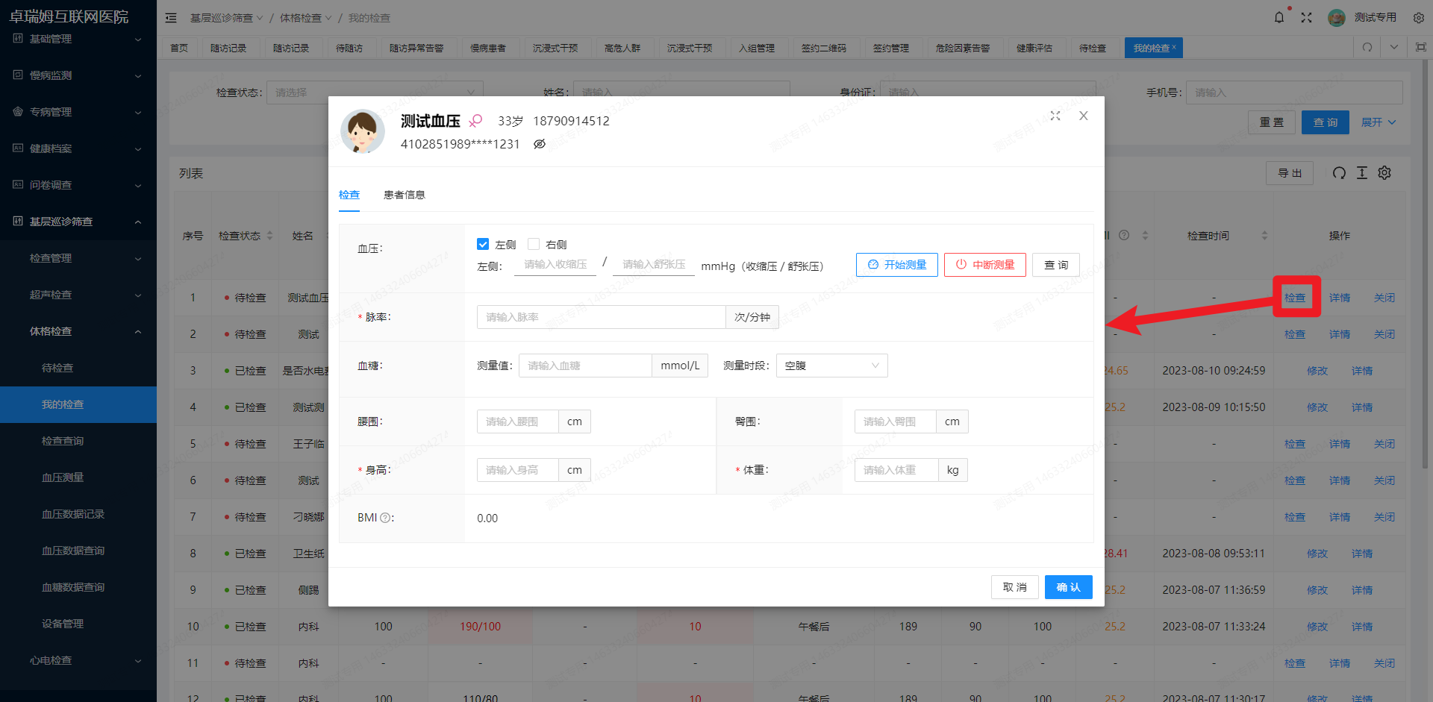Screen dimensions: 1433x702
Task: Click the help icon in the table header
Action: click(1124, 235)
